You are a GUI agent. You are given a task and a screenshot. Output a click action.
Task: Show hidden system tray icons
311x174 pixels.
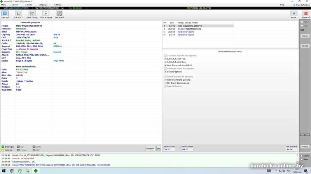276,171
